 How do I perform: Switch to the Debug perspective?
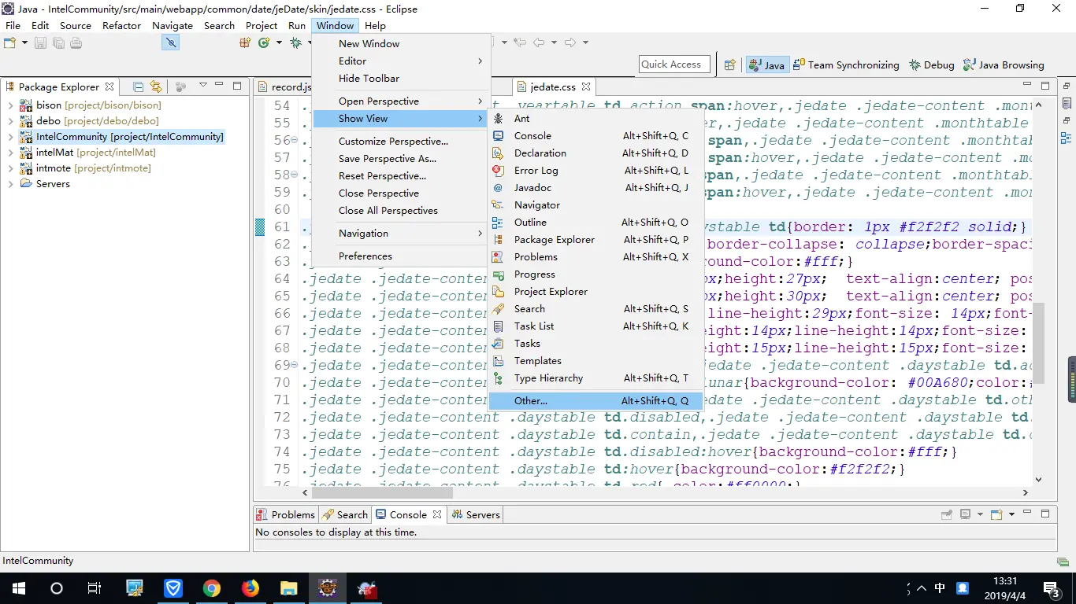(931, 64)
